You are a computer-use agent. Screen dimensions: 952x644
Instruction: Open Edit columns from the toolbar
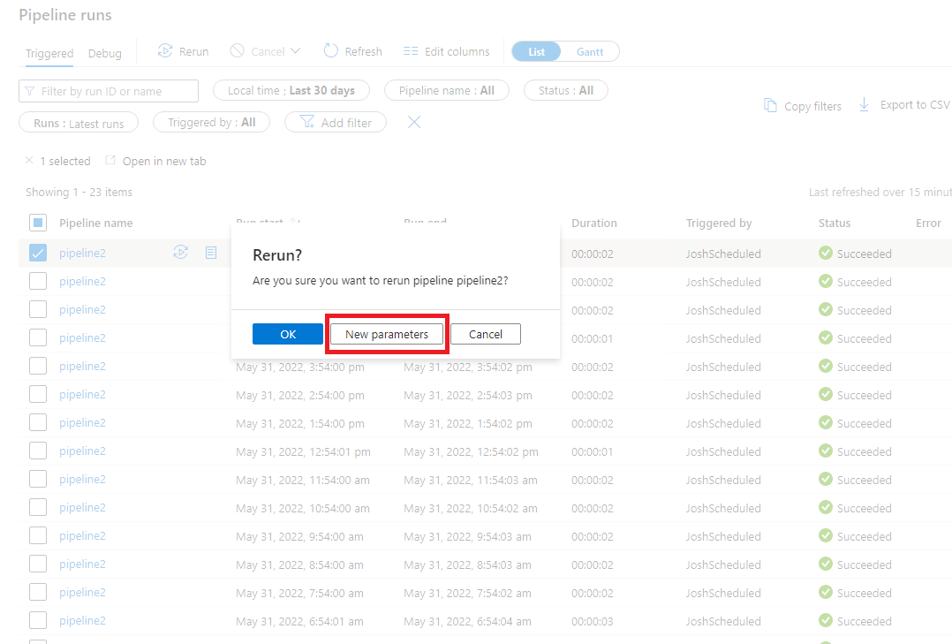(446, 51)
